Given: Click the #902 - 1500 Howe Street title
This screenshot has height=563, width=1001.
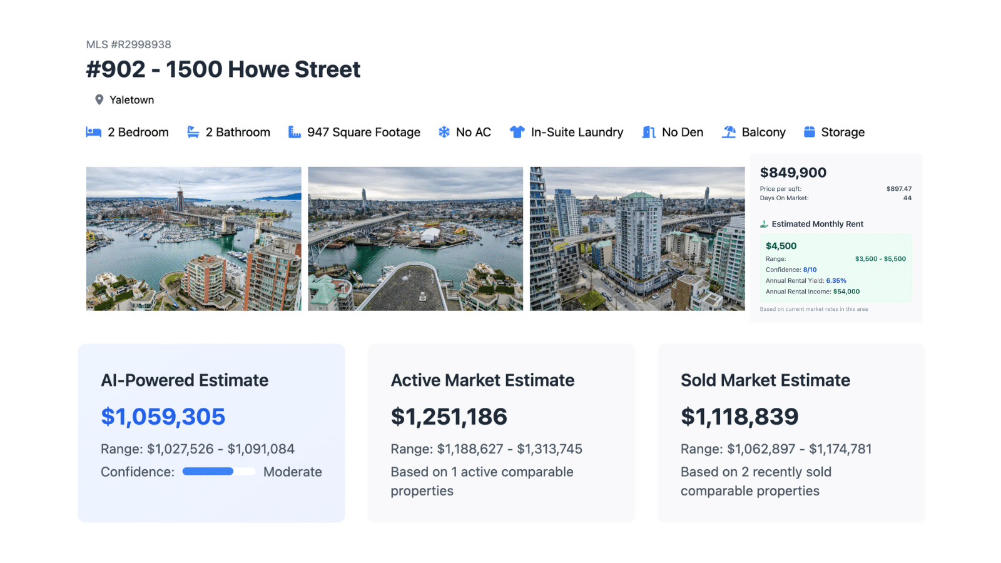Looking at the screenshot, I should (223, 69).
